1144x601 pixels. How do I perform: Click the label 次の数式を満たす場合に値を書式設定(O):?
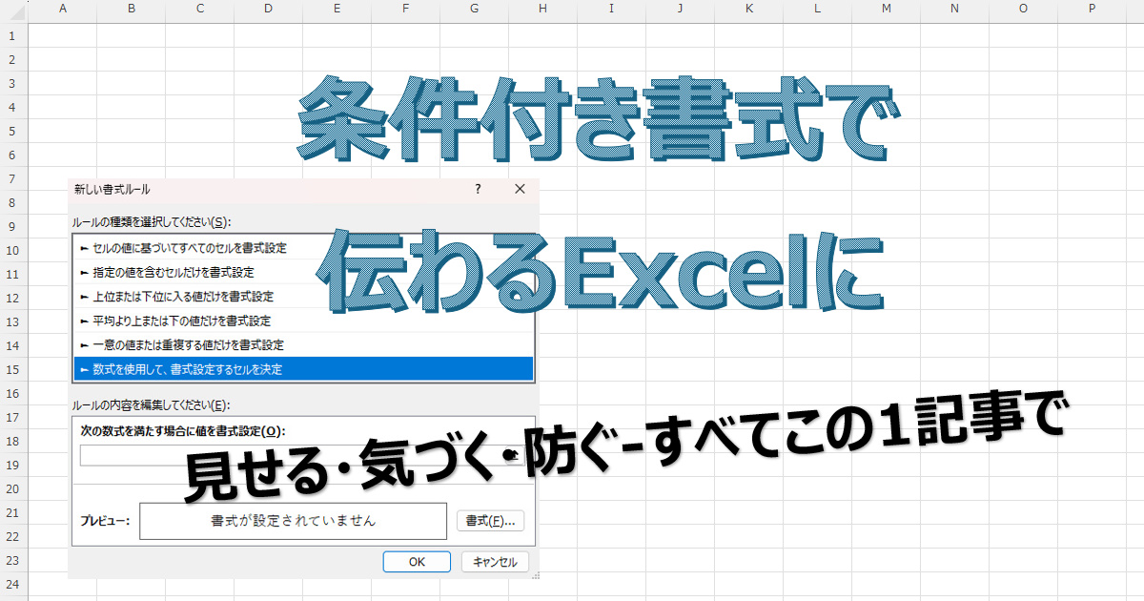pos(184,431)
